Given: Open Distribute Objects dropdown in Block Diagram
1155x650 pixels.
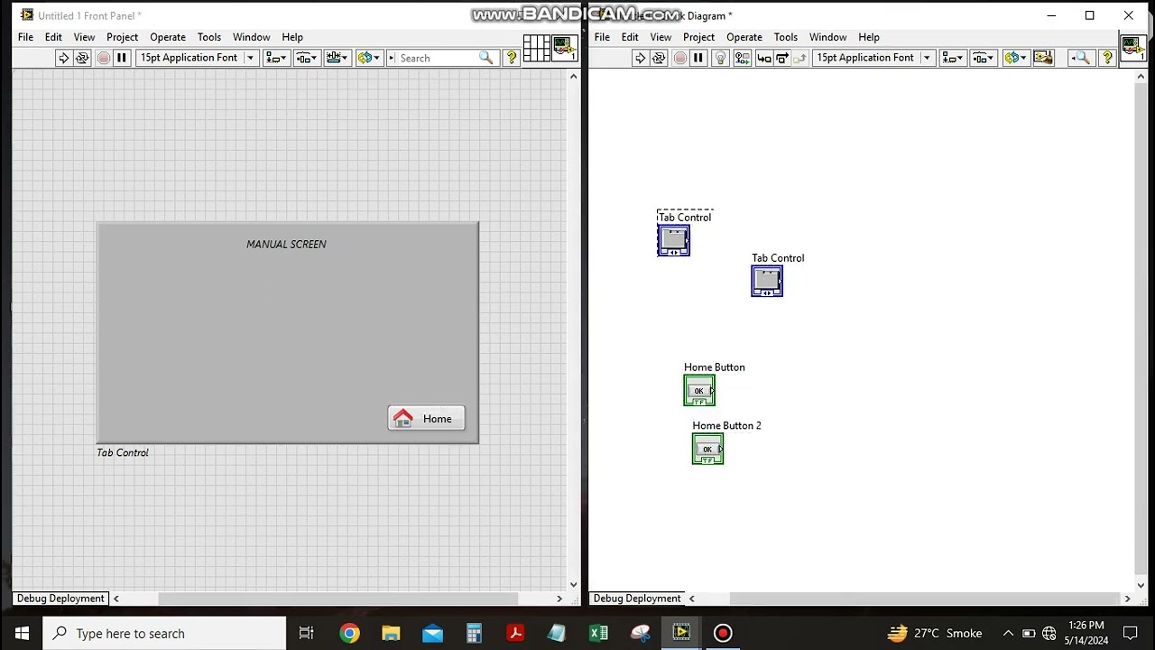Looking at the screenshot, I should coord(983,58).
